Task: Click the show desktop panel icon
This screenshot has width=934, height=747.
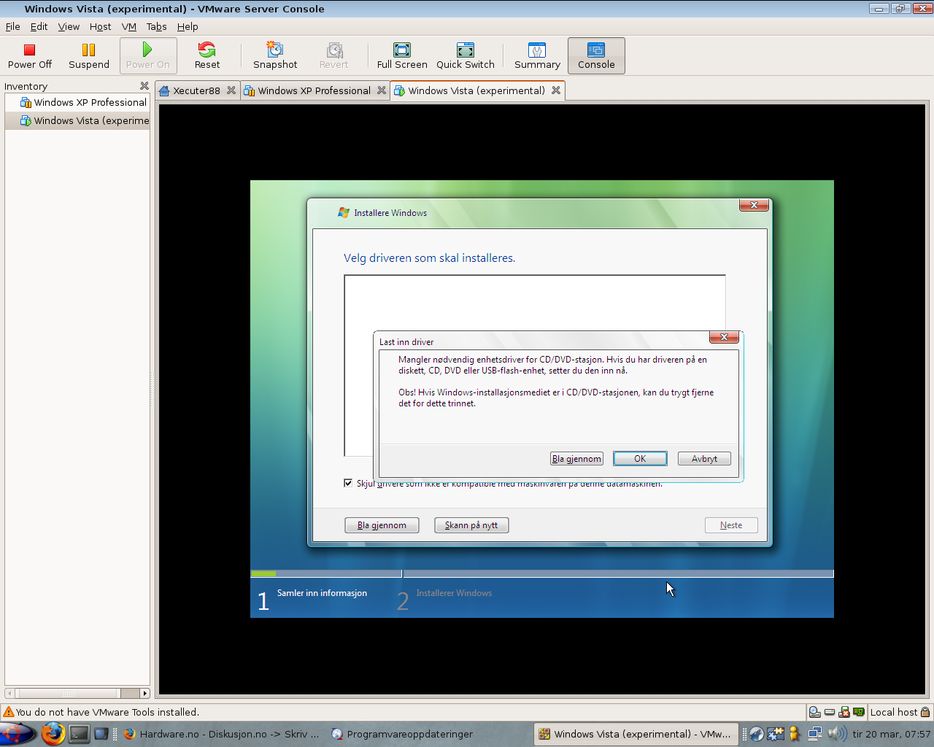Action: point(101,734)
